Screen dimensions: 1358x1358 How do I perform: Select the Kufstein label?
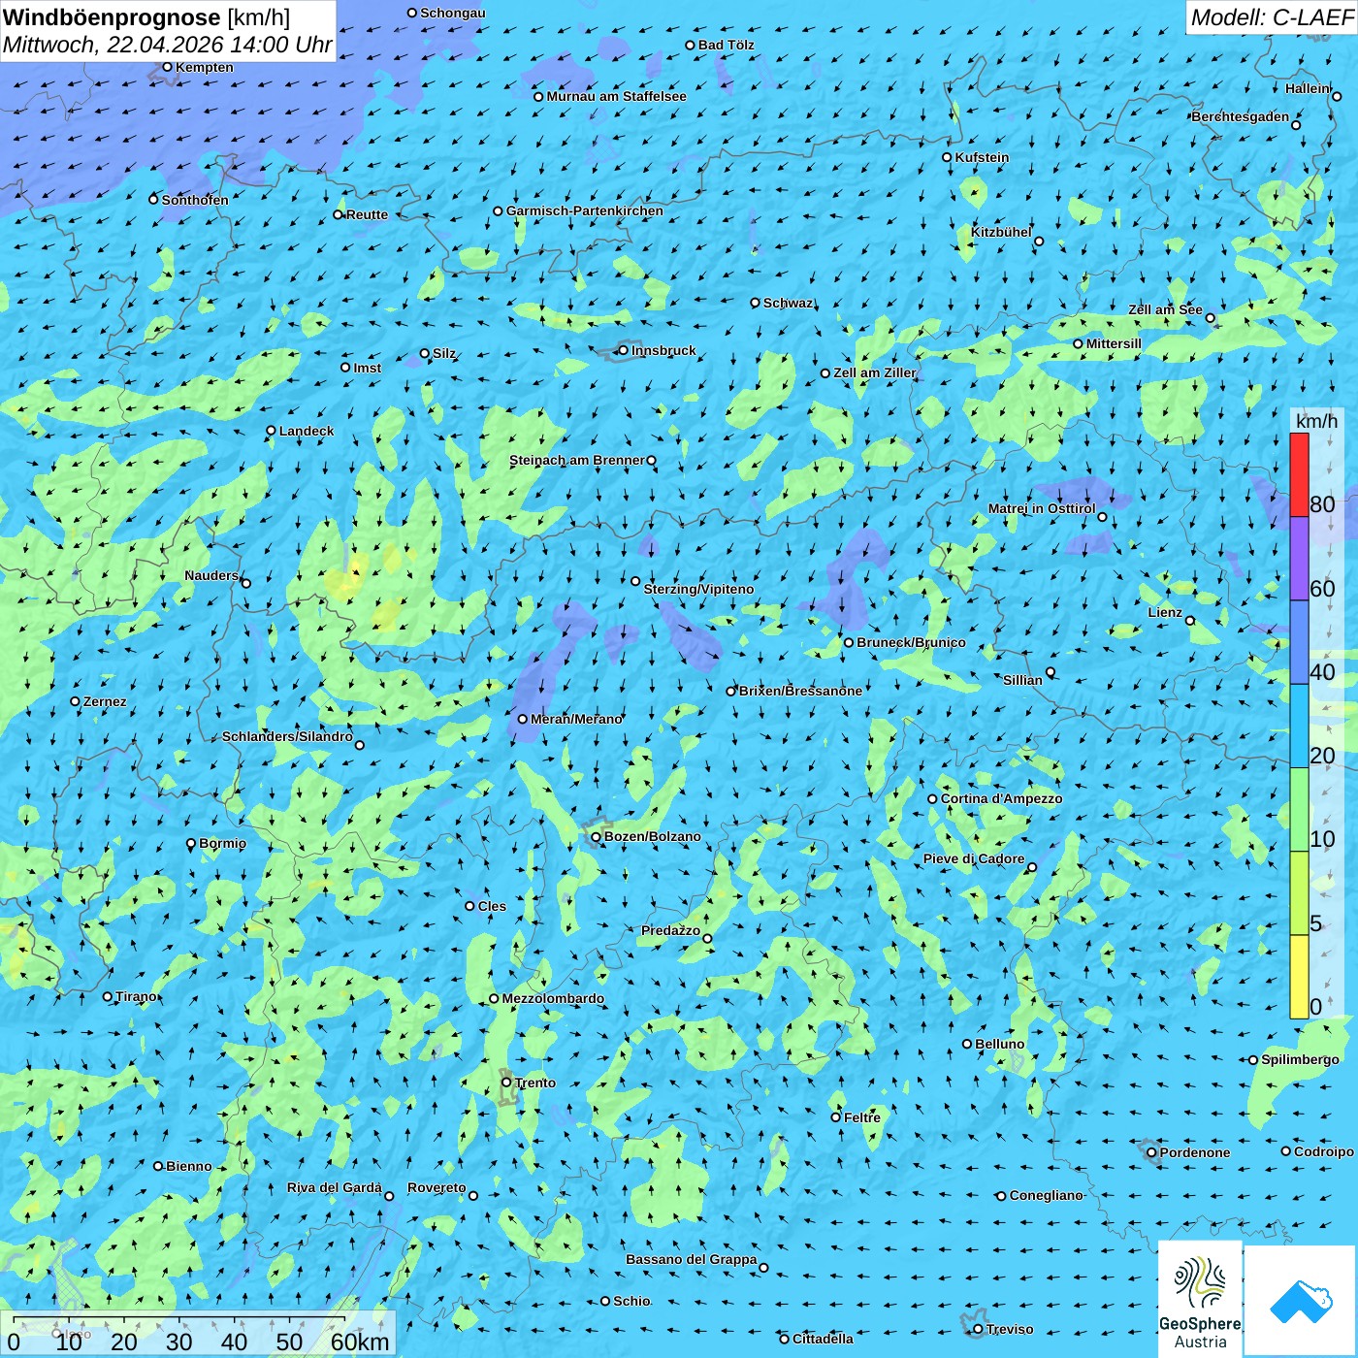click(x=982, y=157)
